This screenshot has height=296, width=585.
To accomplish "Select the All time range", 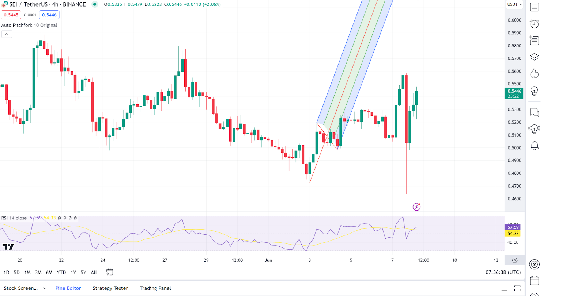I will click(x=94, y=272).
